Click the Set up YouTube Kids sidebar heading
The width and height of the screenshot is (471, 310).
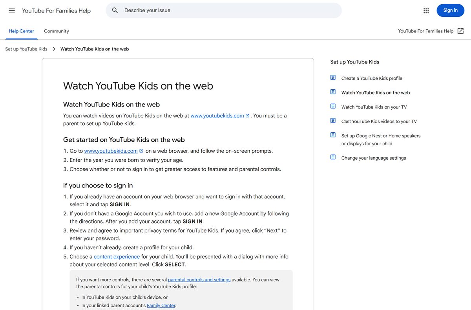tap(355, 62)
